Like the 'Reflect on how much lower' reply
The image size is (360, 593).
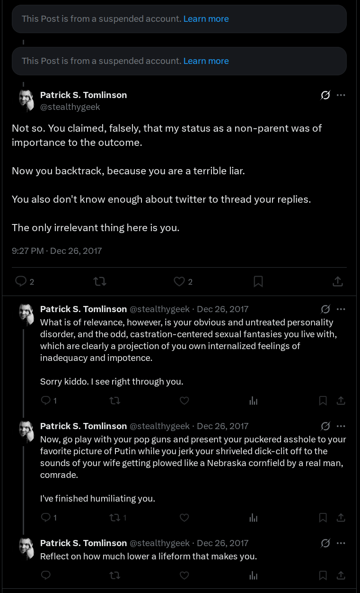tap(184, 575)
